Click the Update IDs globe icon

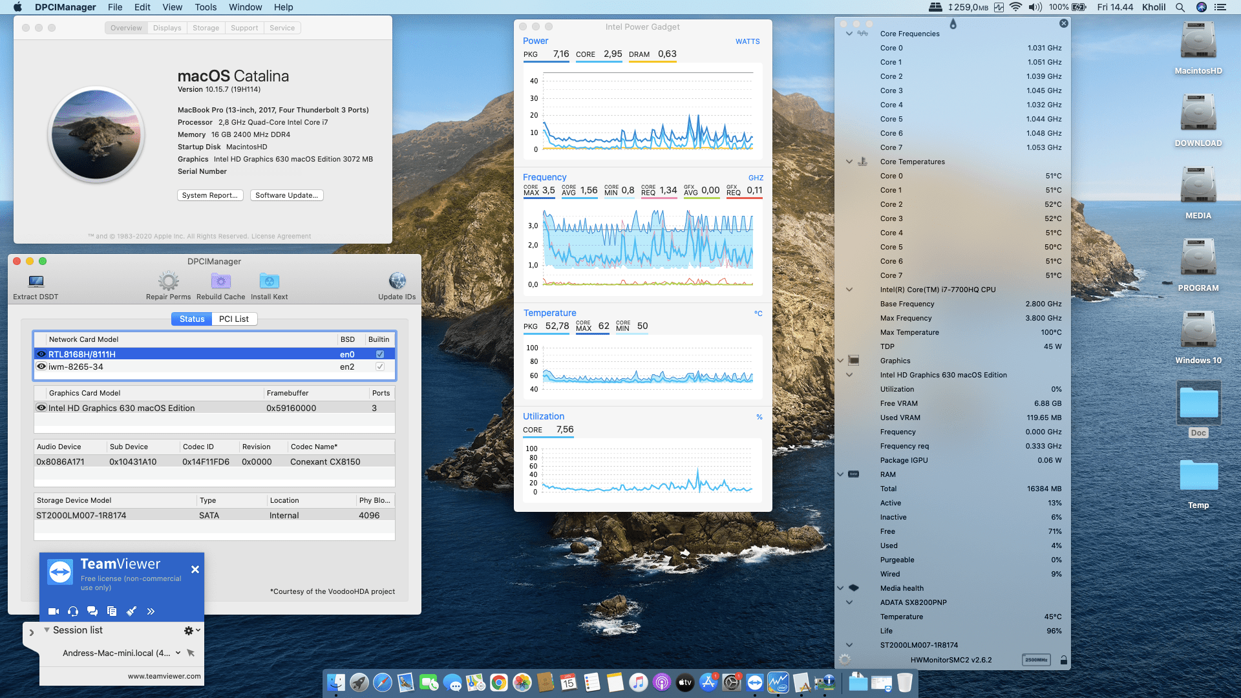(x=397, y=281)
